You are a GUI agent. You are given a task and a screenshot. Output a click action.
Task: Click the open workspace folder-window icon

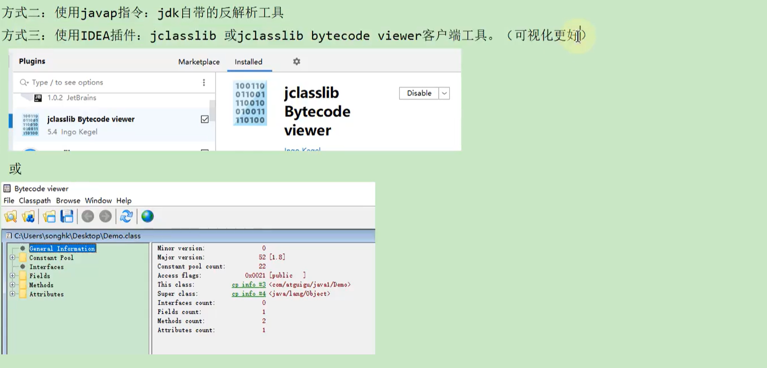[49, 217]
